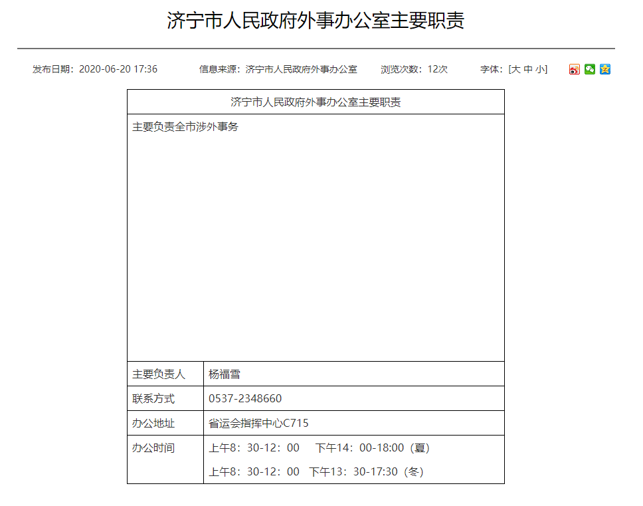Share the page via WeChat icon

pos(590,69)
